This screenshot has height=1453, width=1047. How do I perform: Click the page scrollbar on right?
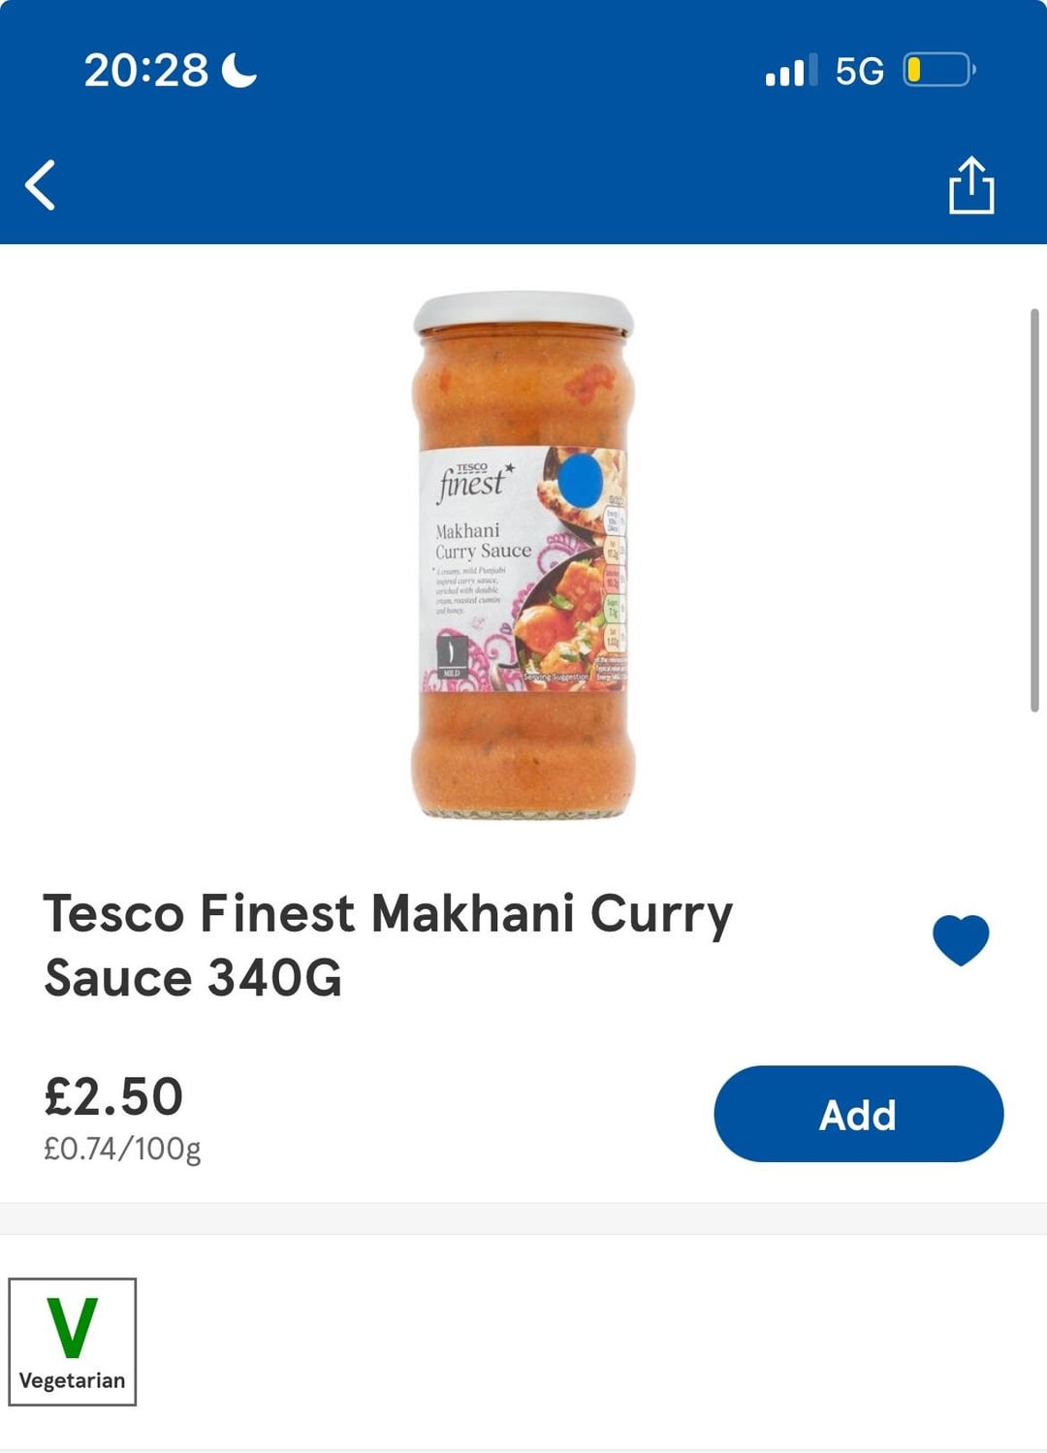pyautogui.click(x=1034, y=511)
